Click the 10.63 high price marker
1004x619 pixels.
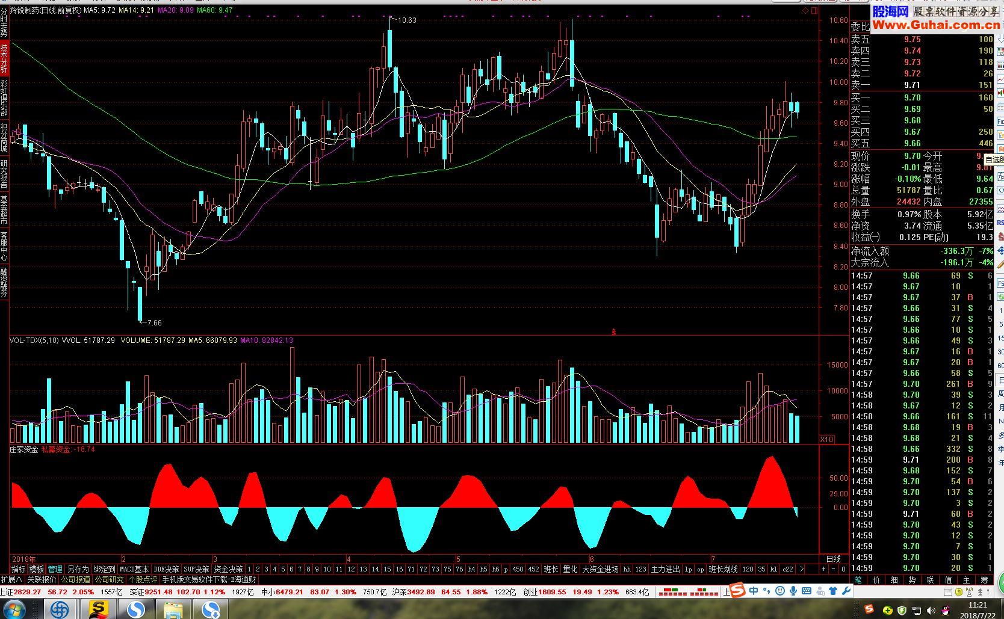(407, 20)
